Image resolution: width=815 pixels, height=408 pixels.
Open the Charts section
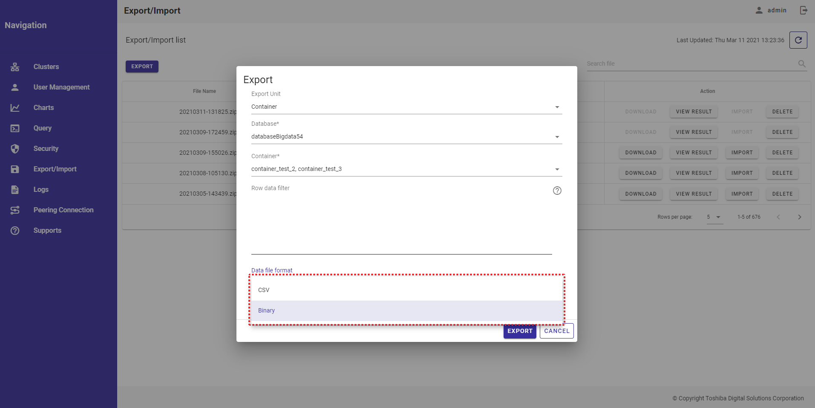coord(43,107)
